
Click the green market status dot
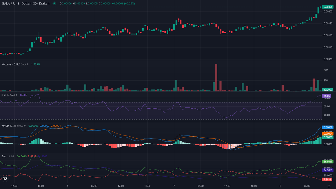click(x=54, y=3)
